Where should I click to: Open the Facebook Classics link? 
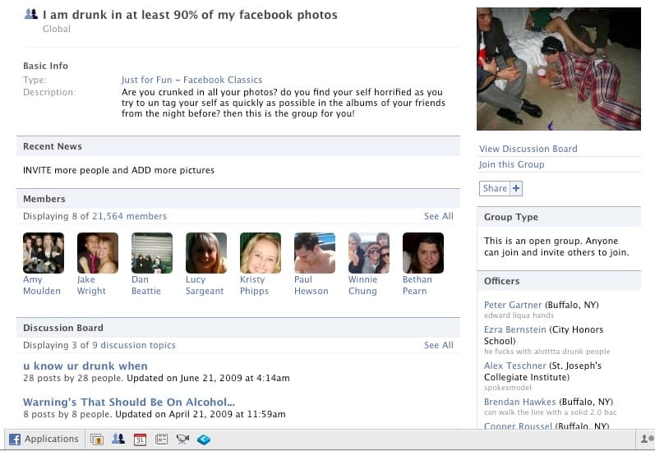[x=223, y=80]
